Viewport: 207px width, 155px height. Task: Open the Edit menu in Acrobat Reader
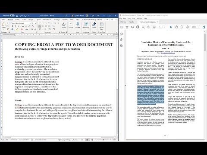click(x=125, y=19)
